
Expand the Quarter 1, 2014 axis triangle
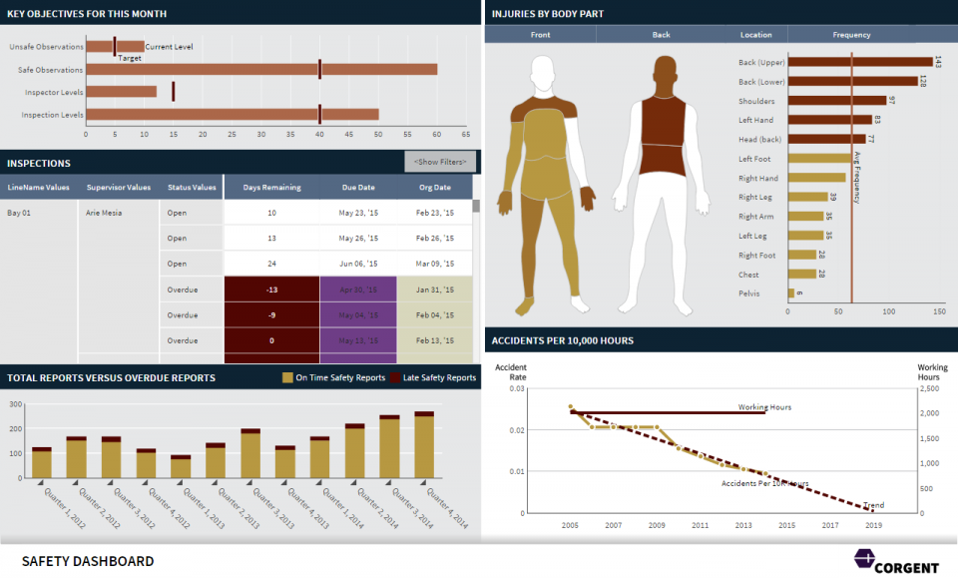point(319,483)
